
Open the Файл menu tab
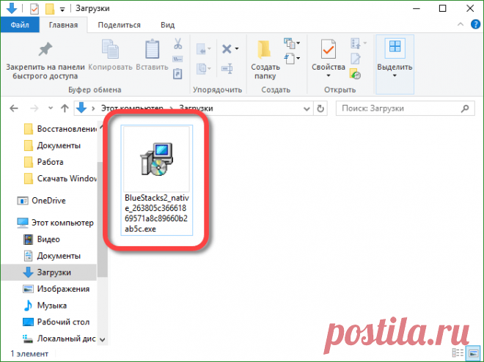click(x=20, y=25)
